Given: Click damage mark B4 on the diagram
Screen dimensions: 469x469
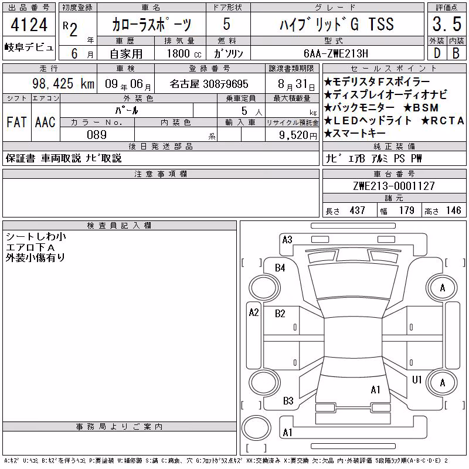Looking at the screenshot, I should pyautogui.click(x=280, y=268).
